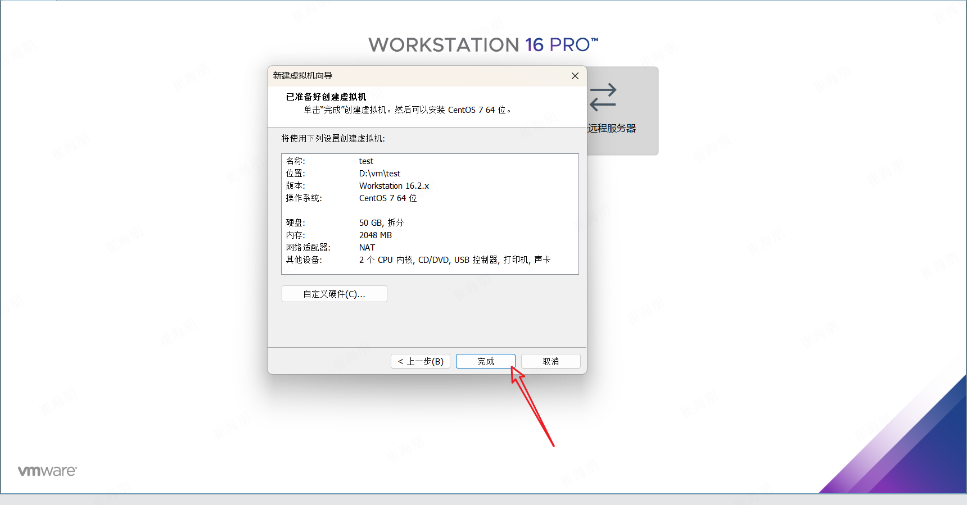Image resolution: width=967 pixels, height=505 pixels.
Task: Select the OS value 'CentOS 7 64 位' in settings list
Action: click(388, 198)
